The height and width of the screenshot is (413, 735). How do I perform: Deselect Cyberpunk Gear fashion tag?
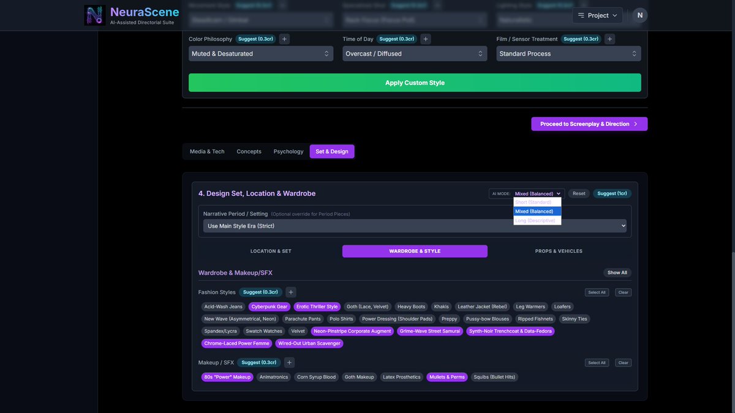click(269, 307)
